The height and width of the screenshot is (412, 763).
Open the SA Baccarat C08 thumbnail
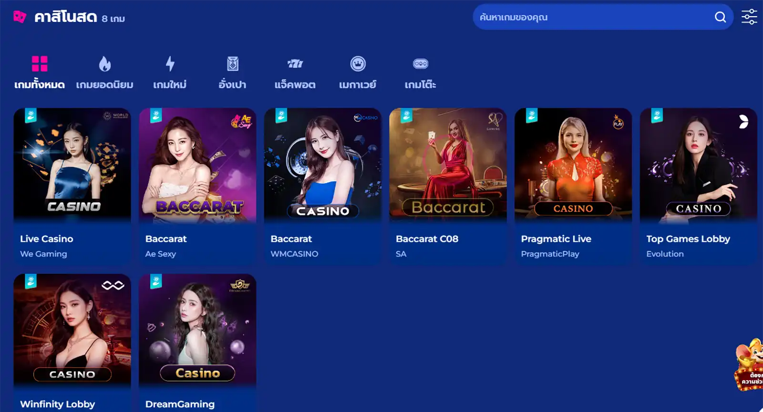click(x=448, y=165)
